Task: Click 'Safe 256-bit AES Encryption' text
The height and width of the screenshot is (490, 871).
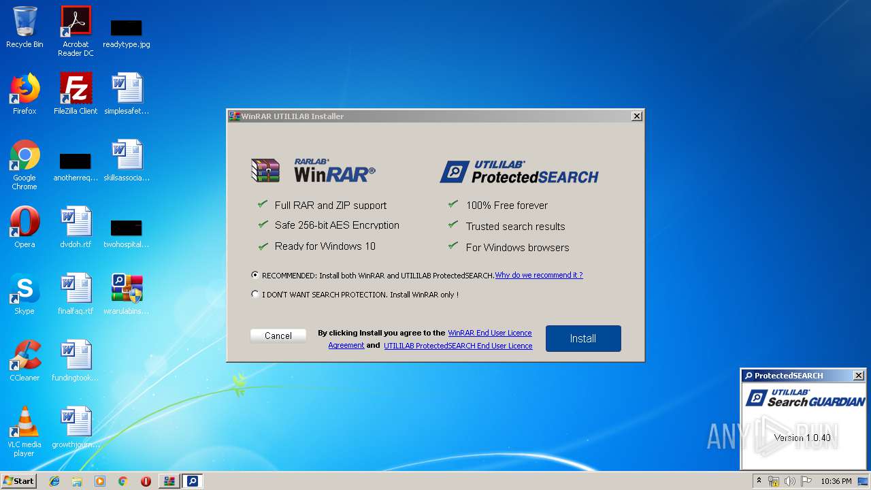Action: coord(337,225)
